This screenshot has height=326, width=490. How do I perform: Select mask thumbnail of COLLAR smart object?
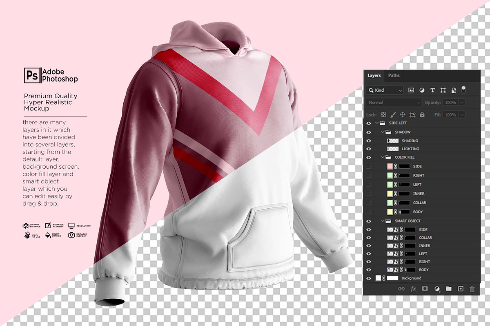410,238
